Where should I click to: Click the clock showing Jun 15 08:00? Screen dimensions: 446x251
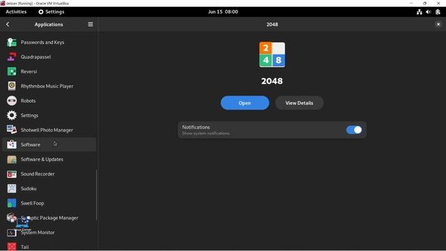(223, 12)
